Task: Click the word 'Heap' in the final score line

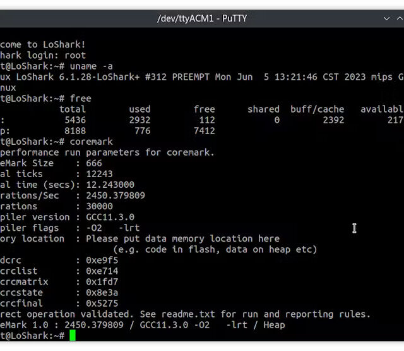Action: 274,324
